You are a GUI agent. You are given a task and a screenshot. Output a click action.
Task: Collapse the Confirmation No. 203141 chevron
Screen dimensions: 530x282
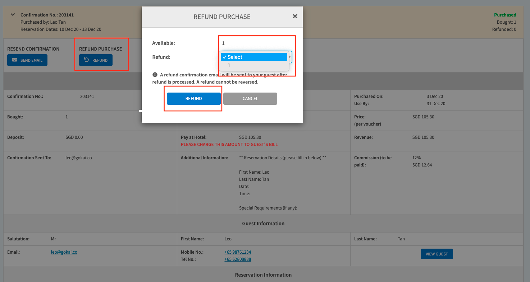coord(13,15)
